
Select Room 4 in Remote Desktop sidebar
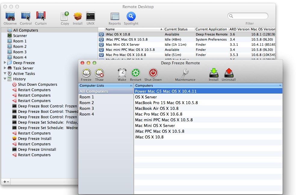click(x=49, y=57)
